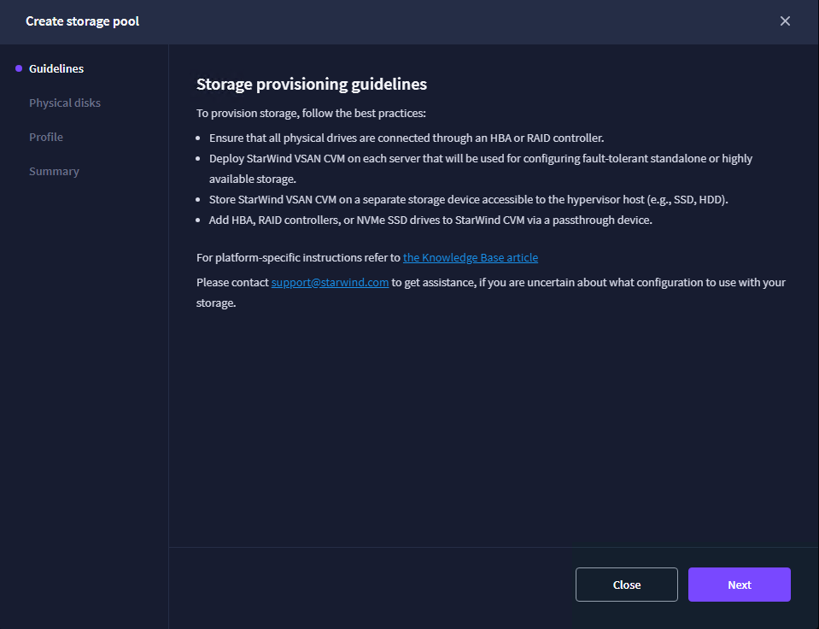819x629 pixels.
Task: Open the Knowledge Base article link
Action: pos(470,257)
